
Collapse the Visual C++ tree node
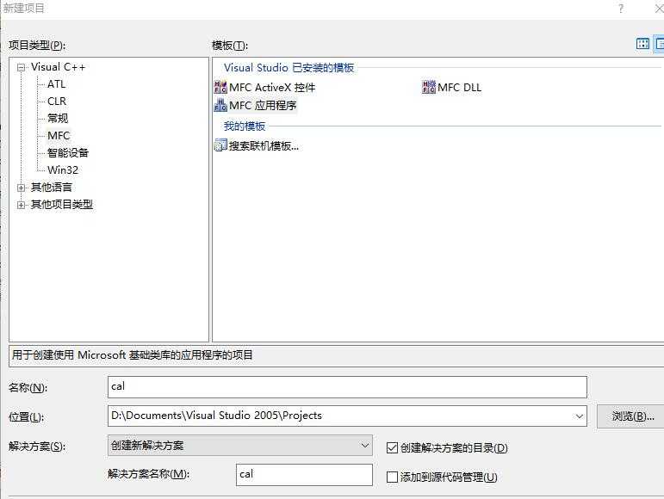pos(21,67)
